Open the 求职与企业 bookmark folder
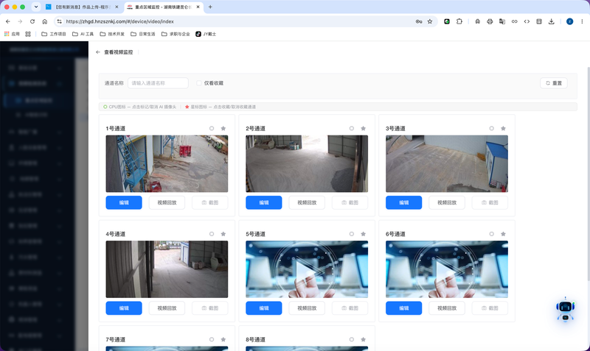Viewport: 590px width, 351px height. (176, 34)
